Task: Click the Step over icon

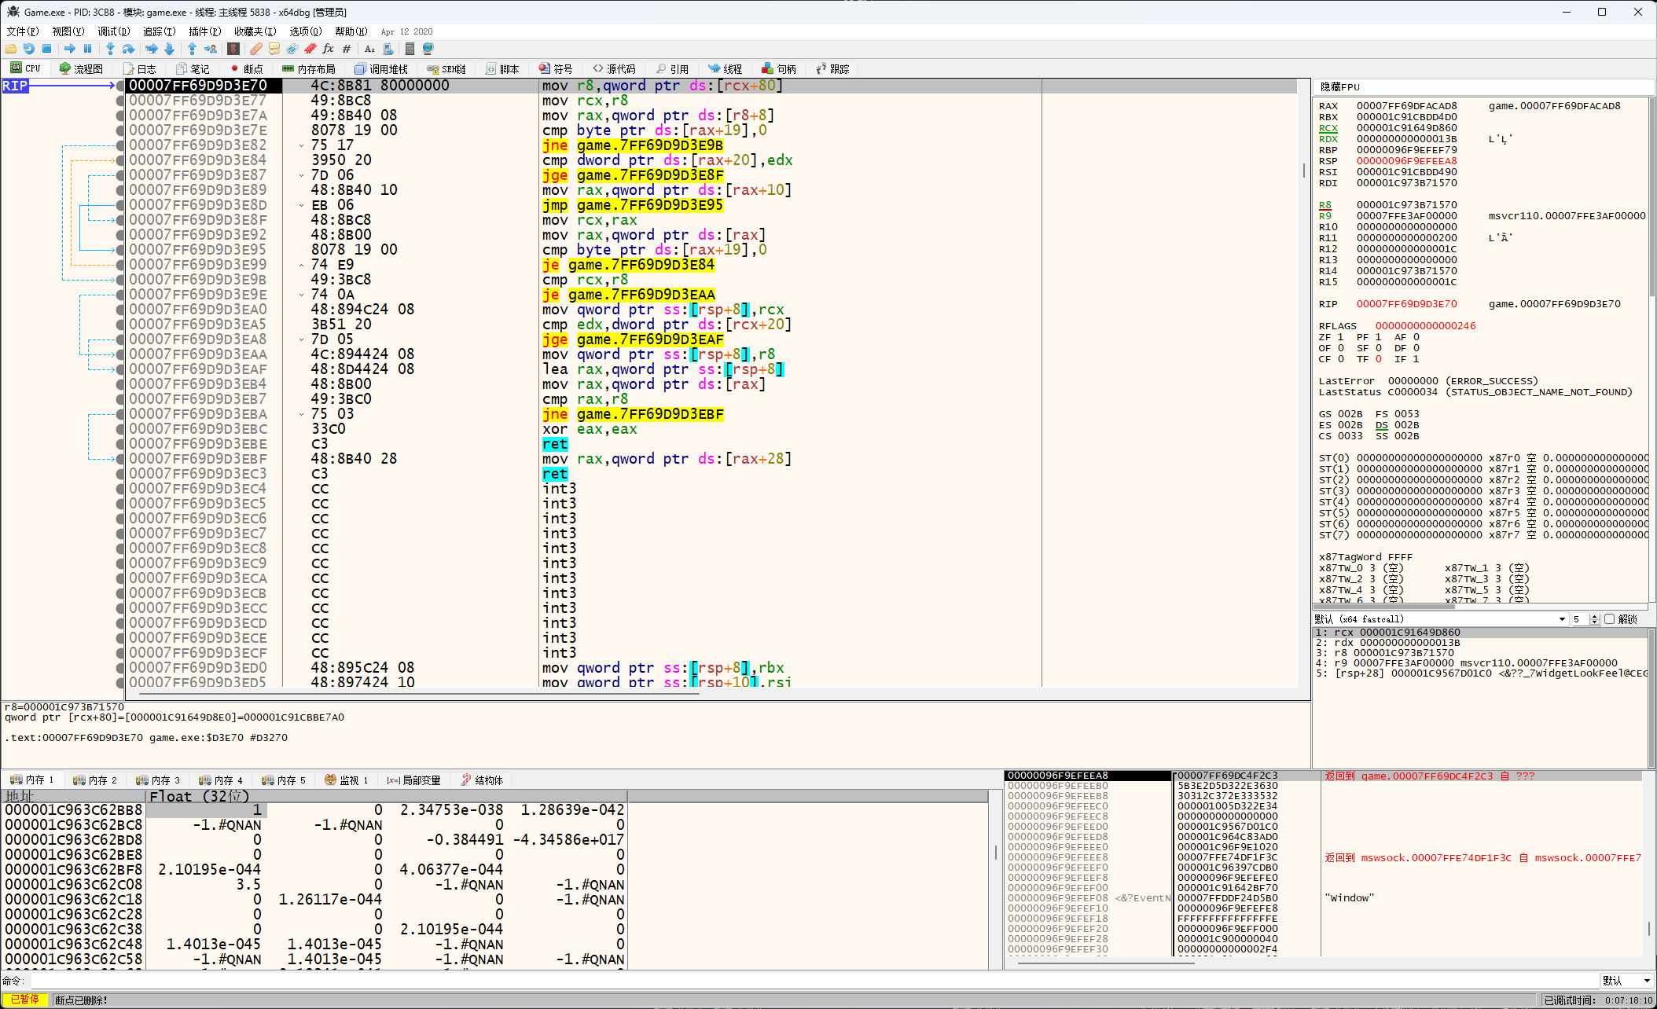Action: pyautogui.click(x=128, y=49)
